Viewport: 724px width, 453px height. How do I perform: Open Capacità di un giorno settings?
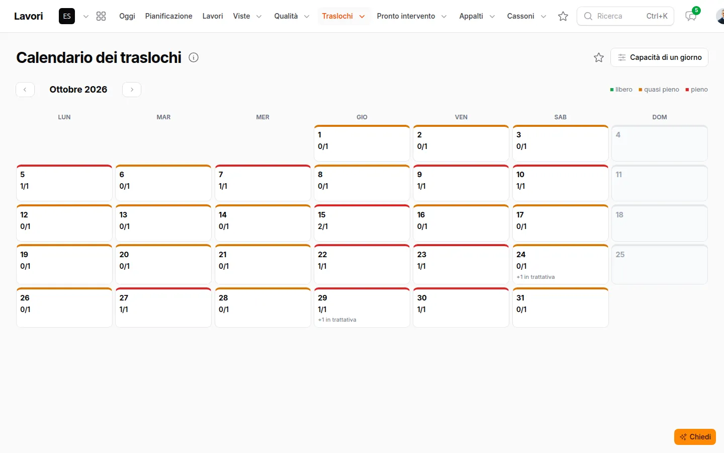point(659,57)
